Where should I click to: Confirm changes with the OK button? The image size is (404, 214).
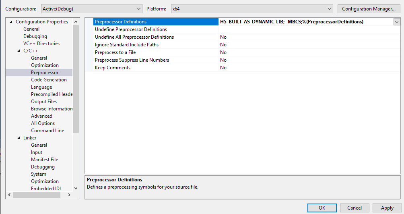(322, 208)
